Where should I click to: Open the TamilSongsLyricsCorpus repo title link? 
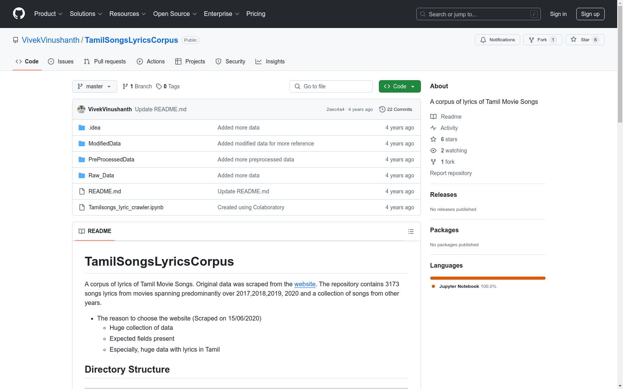point(131,40)
